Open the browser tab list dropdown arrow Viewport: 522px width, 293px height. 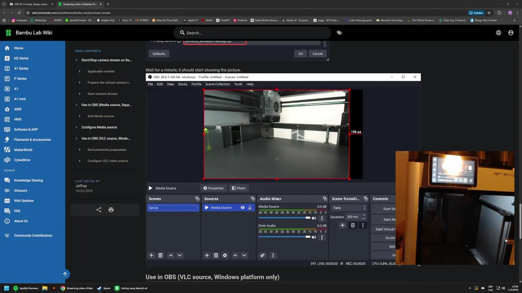point(4,4)
